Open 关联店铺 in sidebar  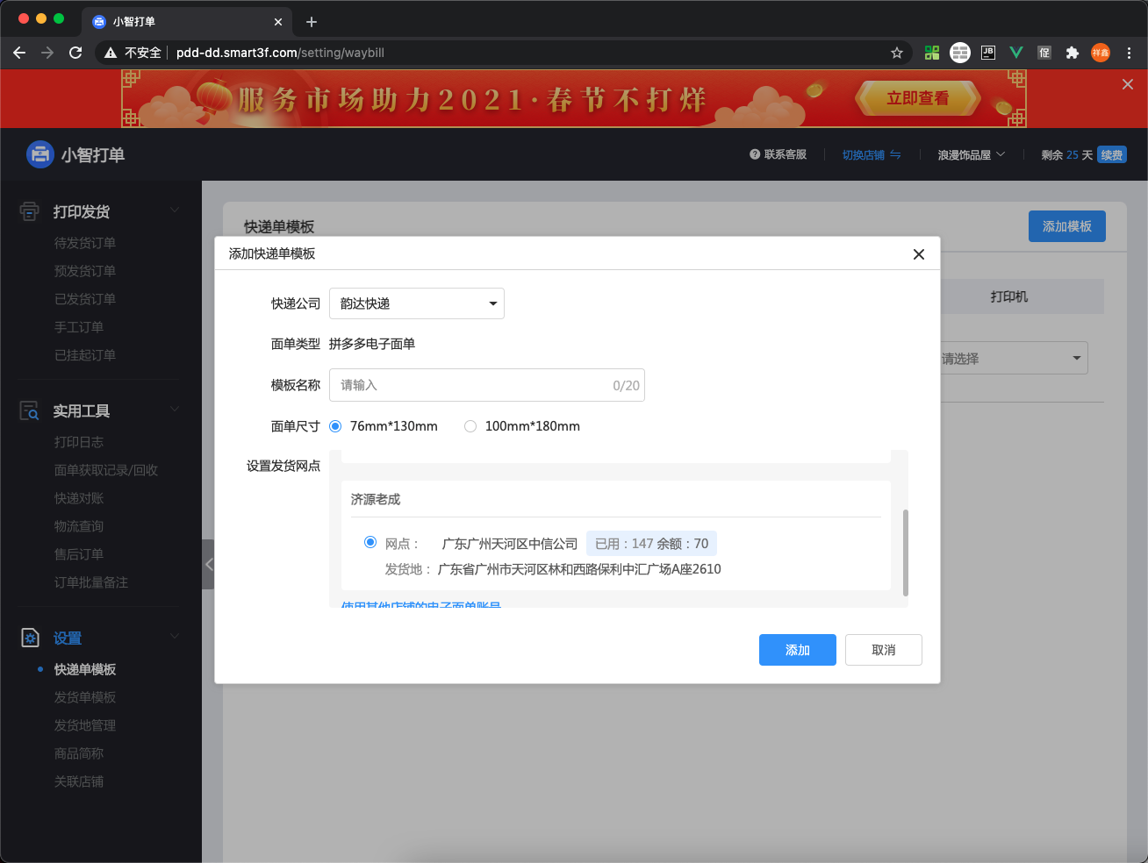[79, 781]
